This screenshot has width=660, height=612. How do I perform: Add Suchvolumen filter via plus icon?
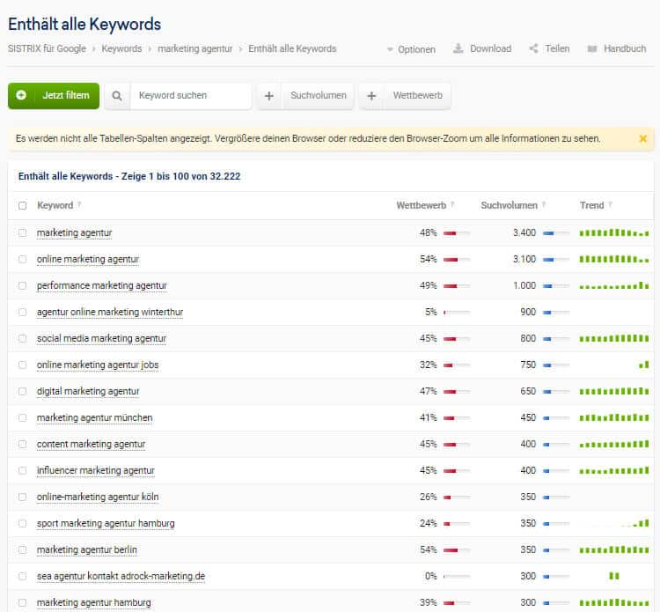pos(269,96)
